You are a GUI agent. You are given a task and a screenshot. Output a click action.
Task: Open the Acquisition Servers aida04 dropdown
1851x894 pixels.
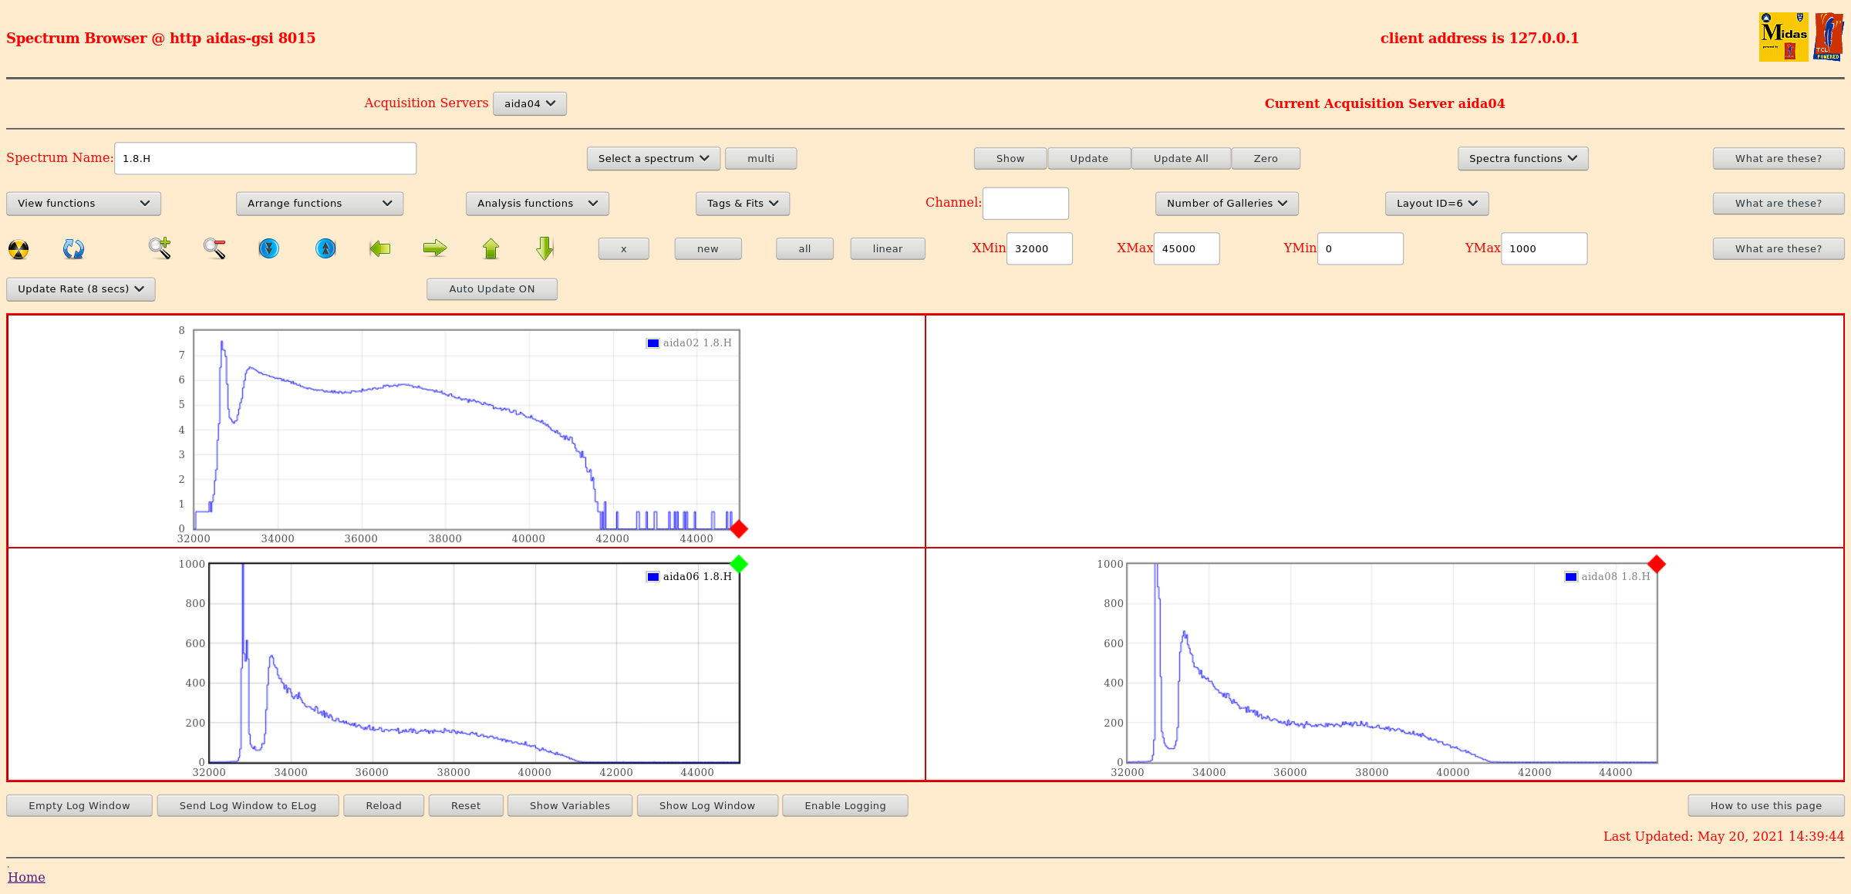tap(530, 104)
